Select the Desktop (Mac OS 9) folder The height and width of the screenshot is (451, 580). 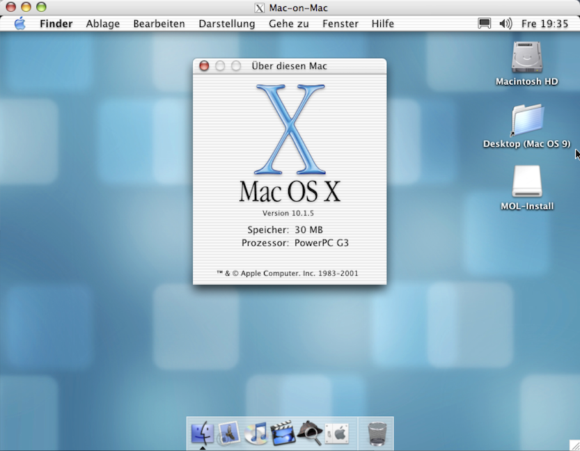pos(526,120)
